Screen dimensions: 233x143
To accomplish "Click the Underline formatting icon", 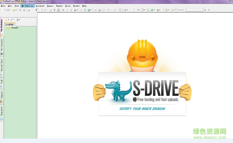I will point(71,10).
